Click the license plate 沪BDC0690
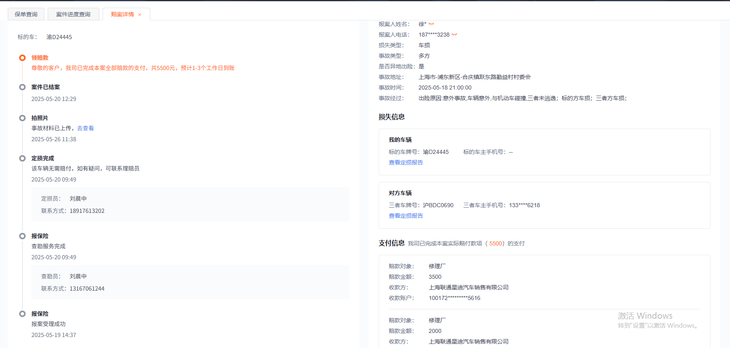The image size is (730, 348). (x=438, y=205)
